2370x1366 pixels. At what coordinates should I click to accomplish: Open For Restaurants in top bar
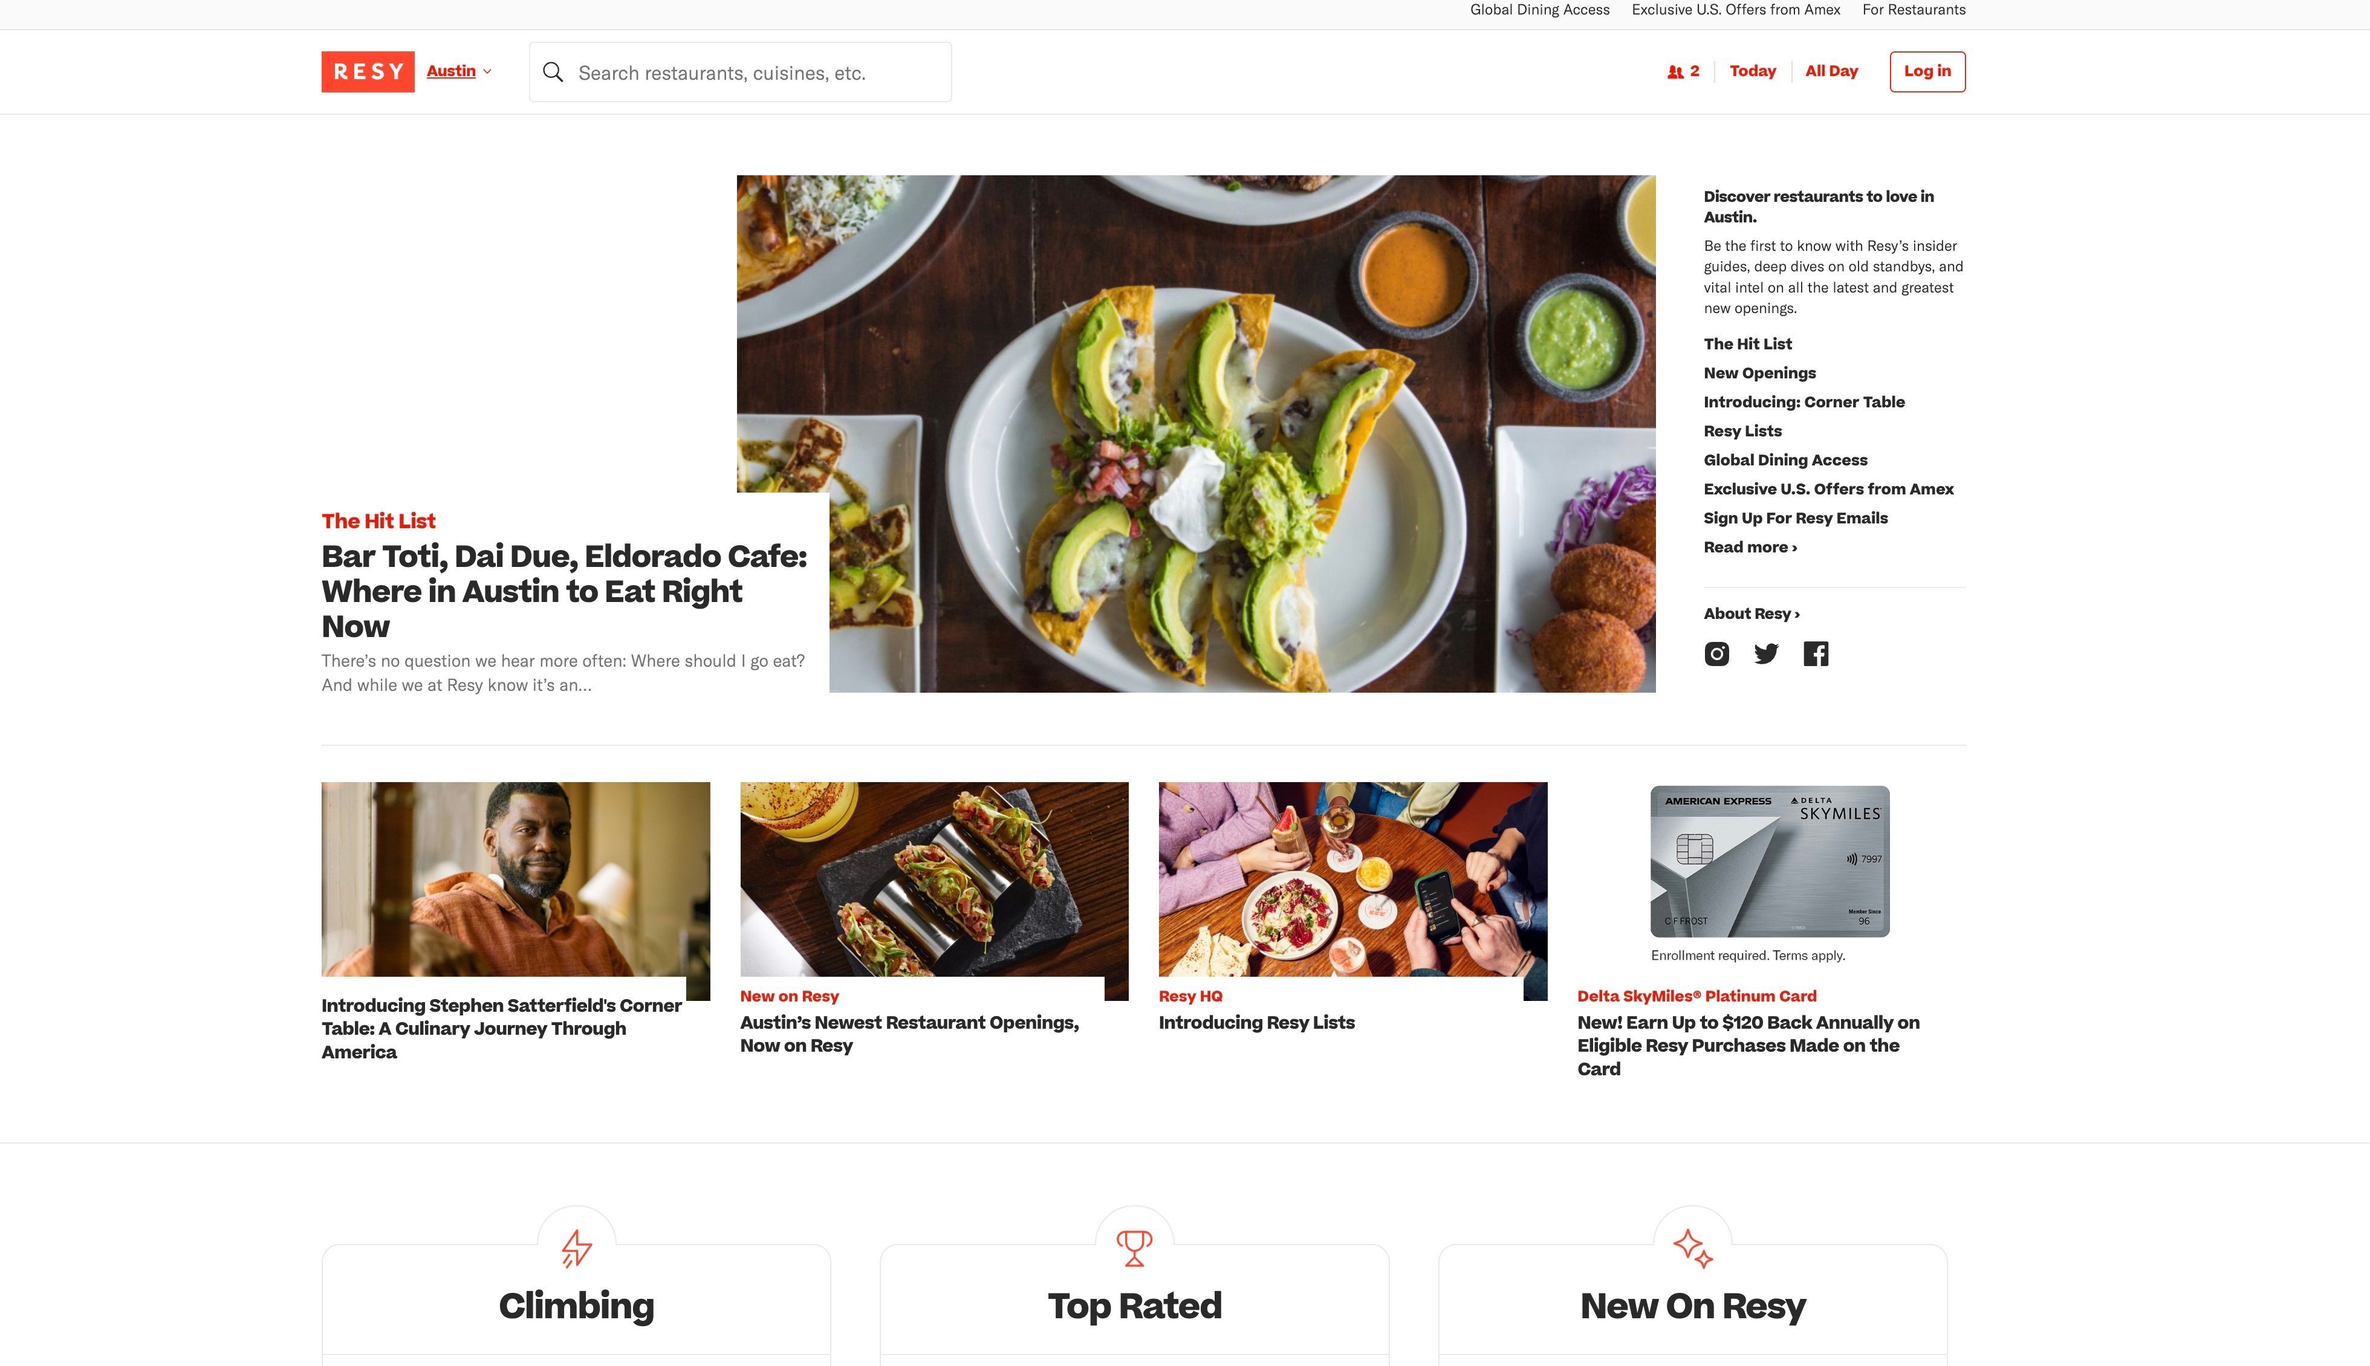pyautogui.click(x=1914, y=10)
